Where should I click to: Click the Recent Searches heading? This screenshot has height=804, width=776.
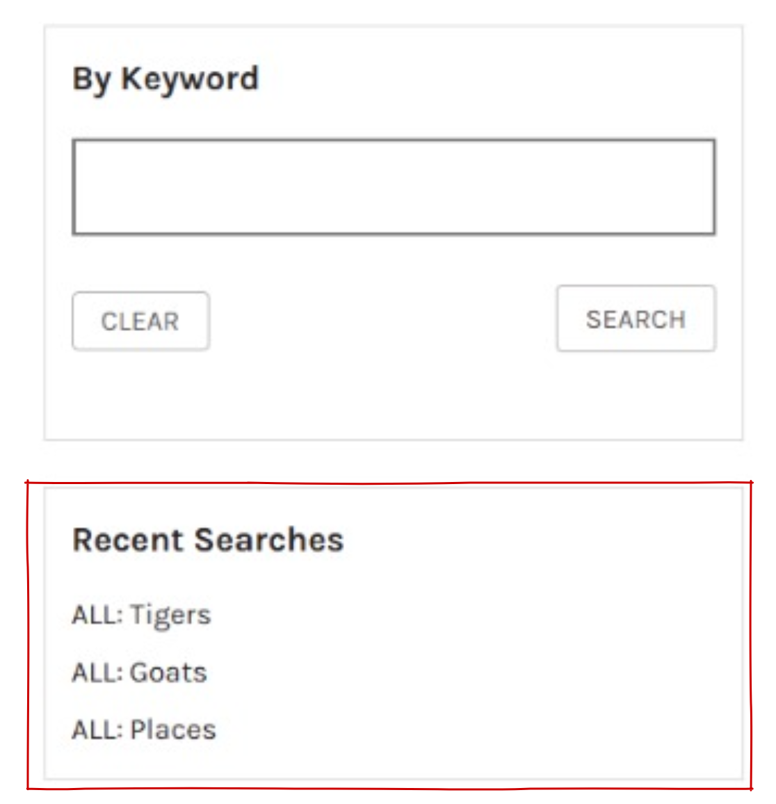pos(208,540)
